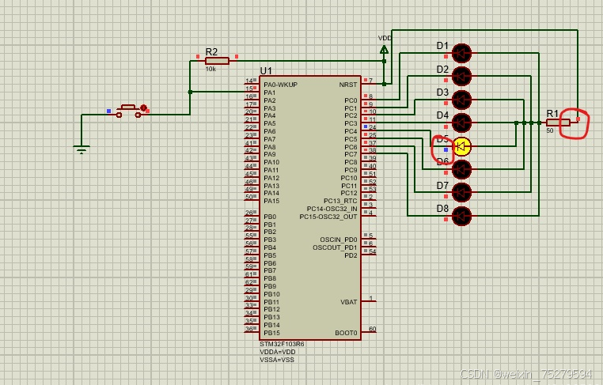Click the PD2 pin label
The image size is (603, 385).
click(351, 255)
